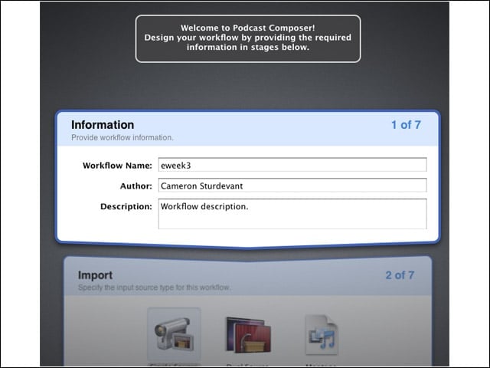Pick the montage music file icon
This screenshot has height=368, width=490.
click(x=322, y=335)
